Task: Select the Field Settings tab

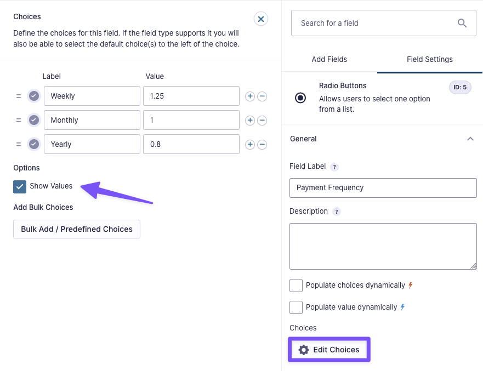Action: click(x=430, y=59)
